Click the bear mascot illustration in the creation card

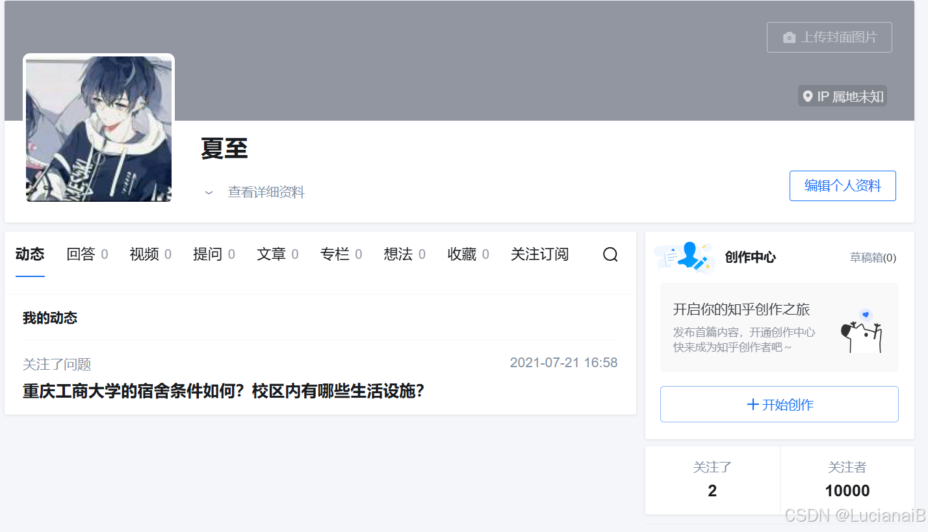point(862,331)
